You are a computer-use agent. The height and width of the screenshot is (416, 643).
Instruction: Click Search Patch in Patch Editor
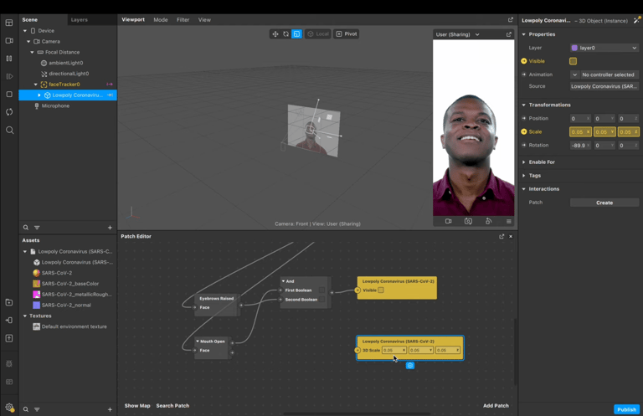tap(172, 406)
